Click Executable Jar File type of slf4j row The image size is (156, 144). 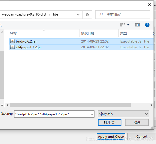point(135,47)
